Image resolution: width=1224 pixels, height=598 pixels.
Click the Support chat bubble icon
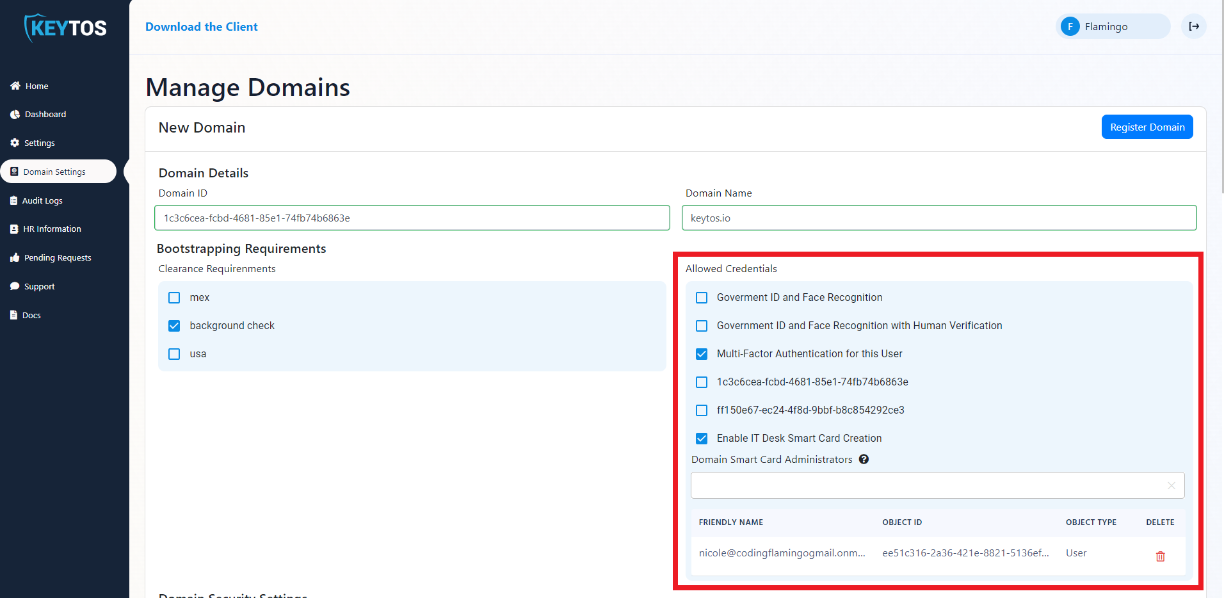pos(15,286)
